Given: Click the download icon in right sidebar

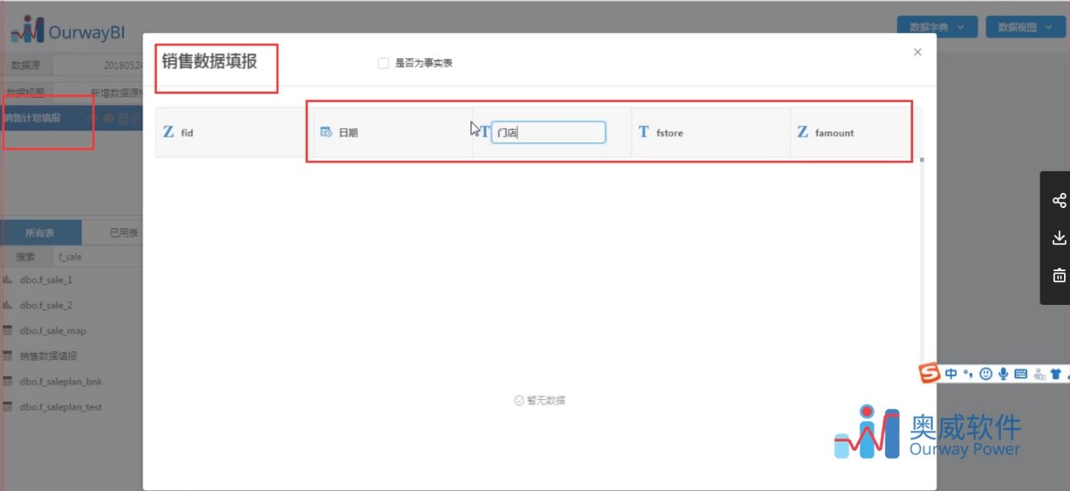Looking at the screenshot, I should 1059,238.
